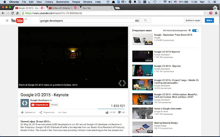The width and height of the screenshot is (220, 137).
Task: Go back with the browser back arrow
Action: point(3,13)
